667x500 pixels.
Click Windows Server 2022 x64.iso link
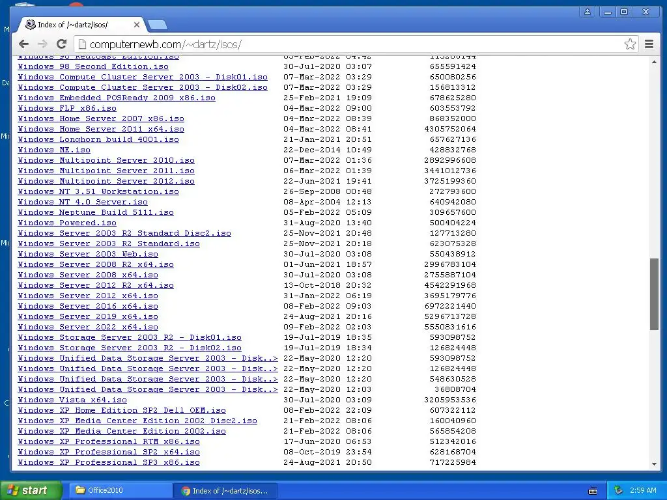88,327
